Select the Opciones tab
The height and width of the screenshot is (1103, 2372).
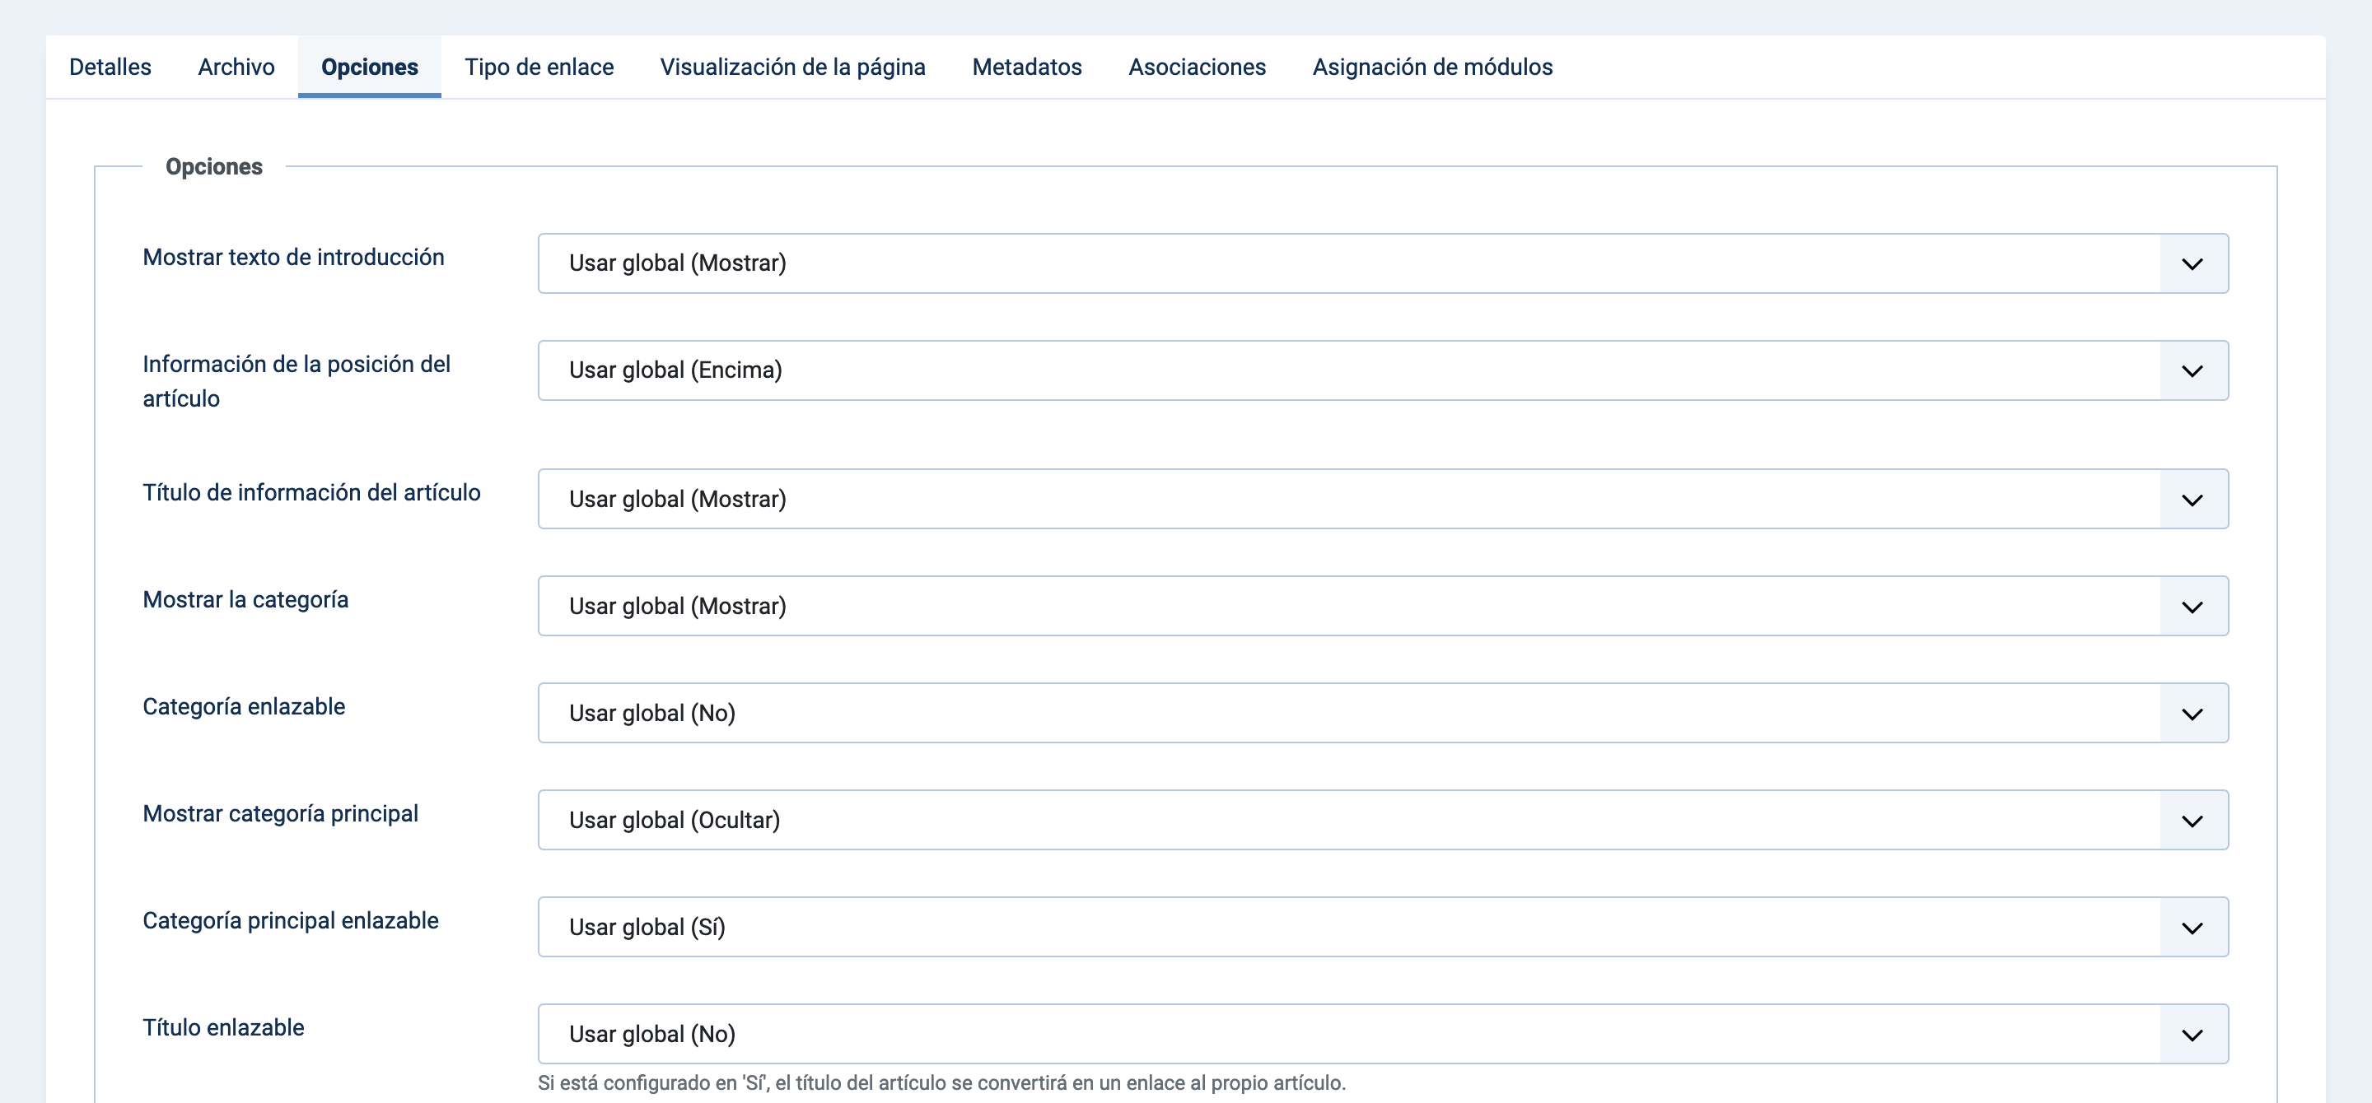coord(369,67)
